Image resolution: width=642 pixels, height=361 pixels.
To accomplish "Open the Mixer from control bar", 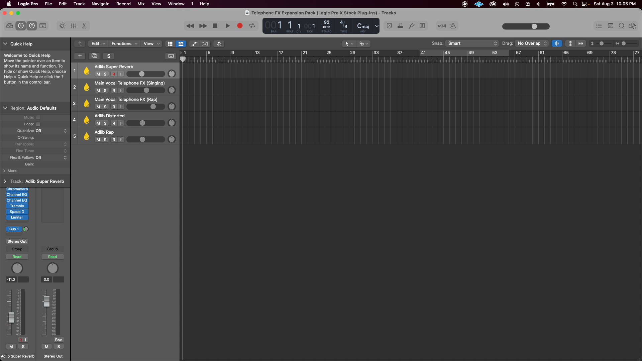I will click(x=74, y=26).
